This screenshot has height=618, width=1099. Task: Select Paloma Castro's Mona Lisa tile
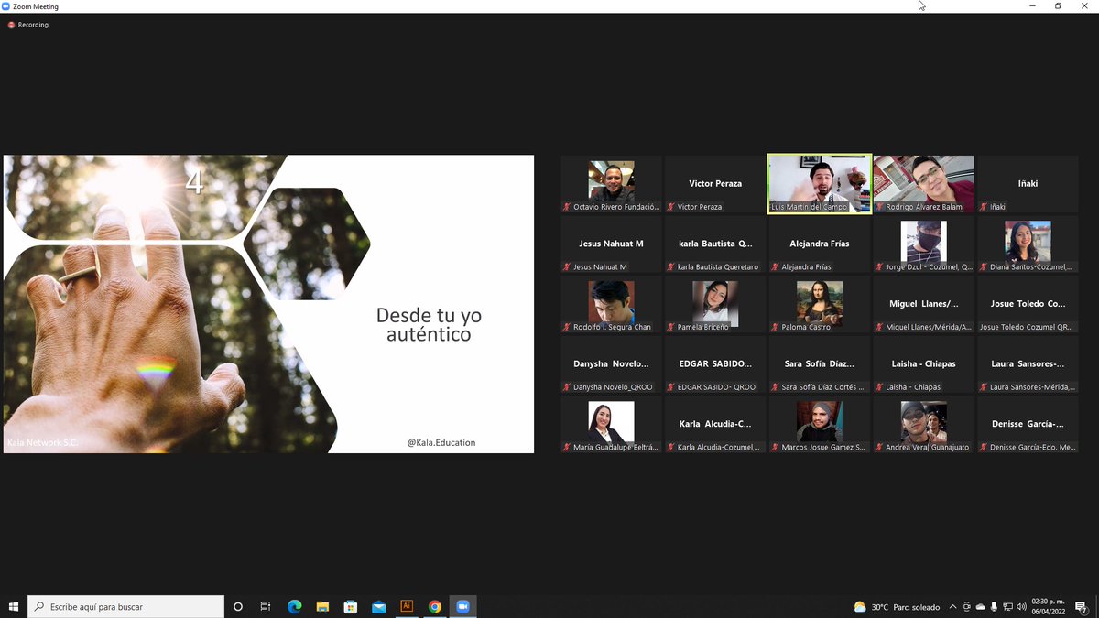point(820,304)
